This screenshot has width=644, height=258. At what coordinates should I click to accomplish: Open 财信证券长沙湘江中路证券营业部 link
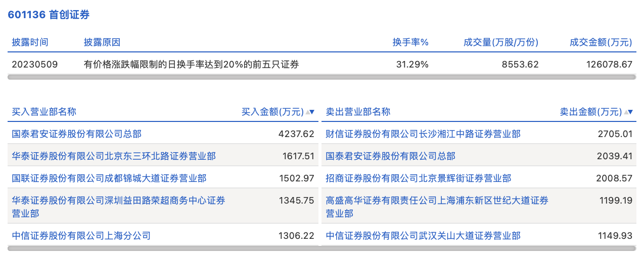423,134
